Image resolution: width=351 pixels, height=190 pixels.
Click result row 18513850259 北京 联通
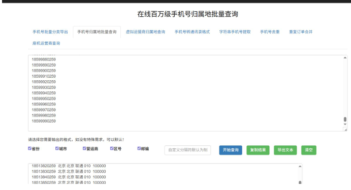coord(69,182)
